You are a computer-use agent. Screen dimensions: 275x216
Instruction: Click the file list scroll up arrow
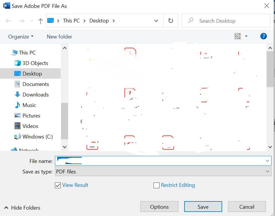pyautogui.click(x=270, y=48)
